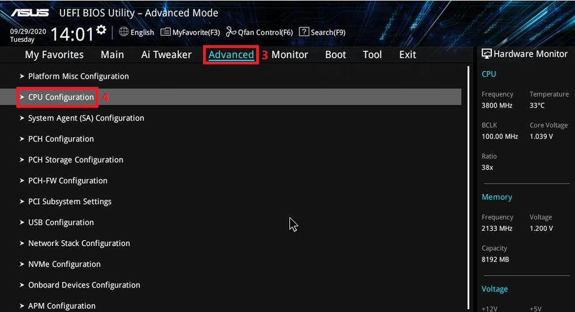Click the Memory section heading

point(496,197)
